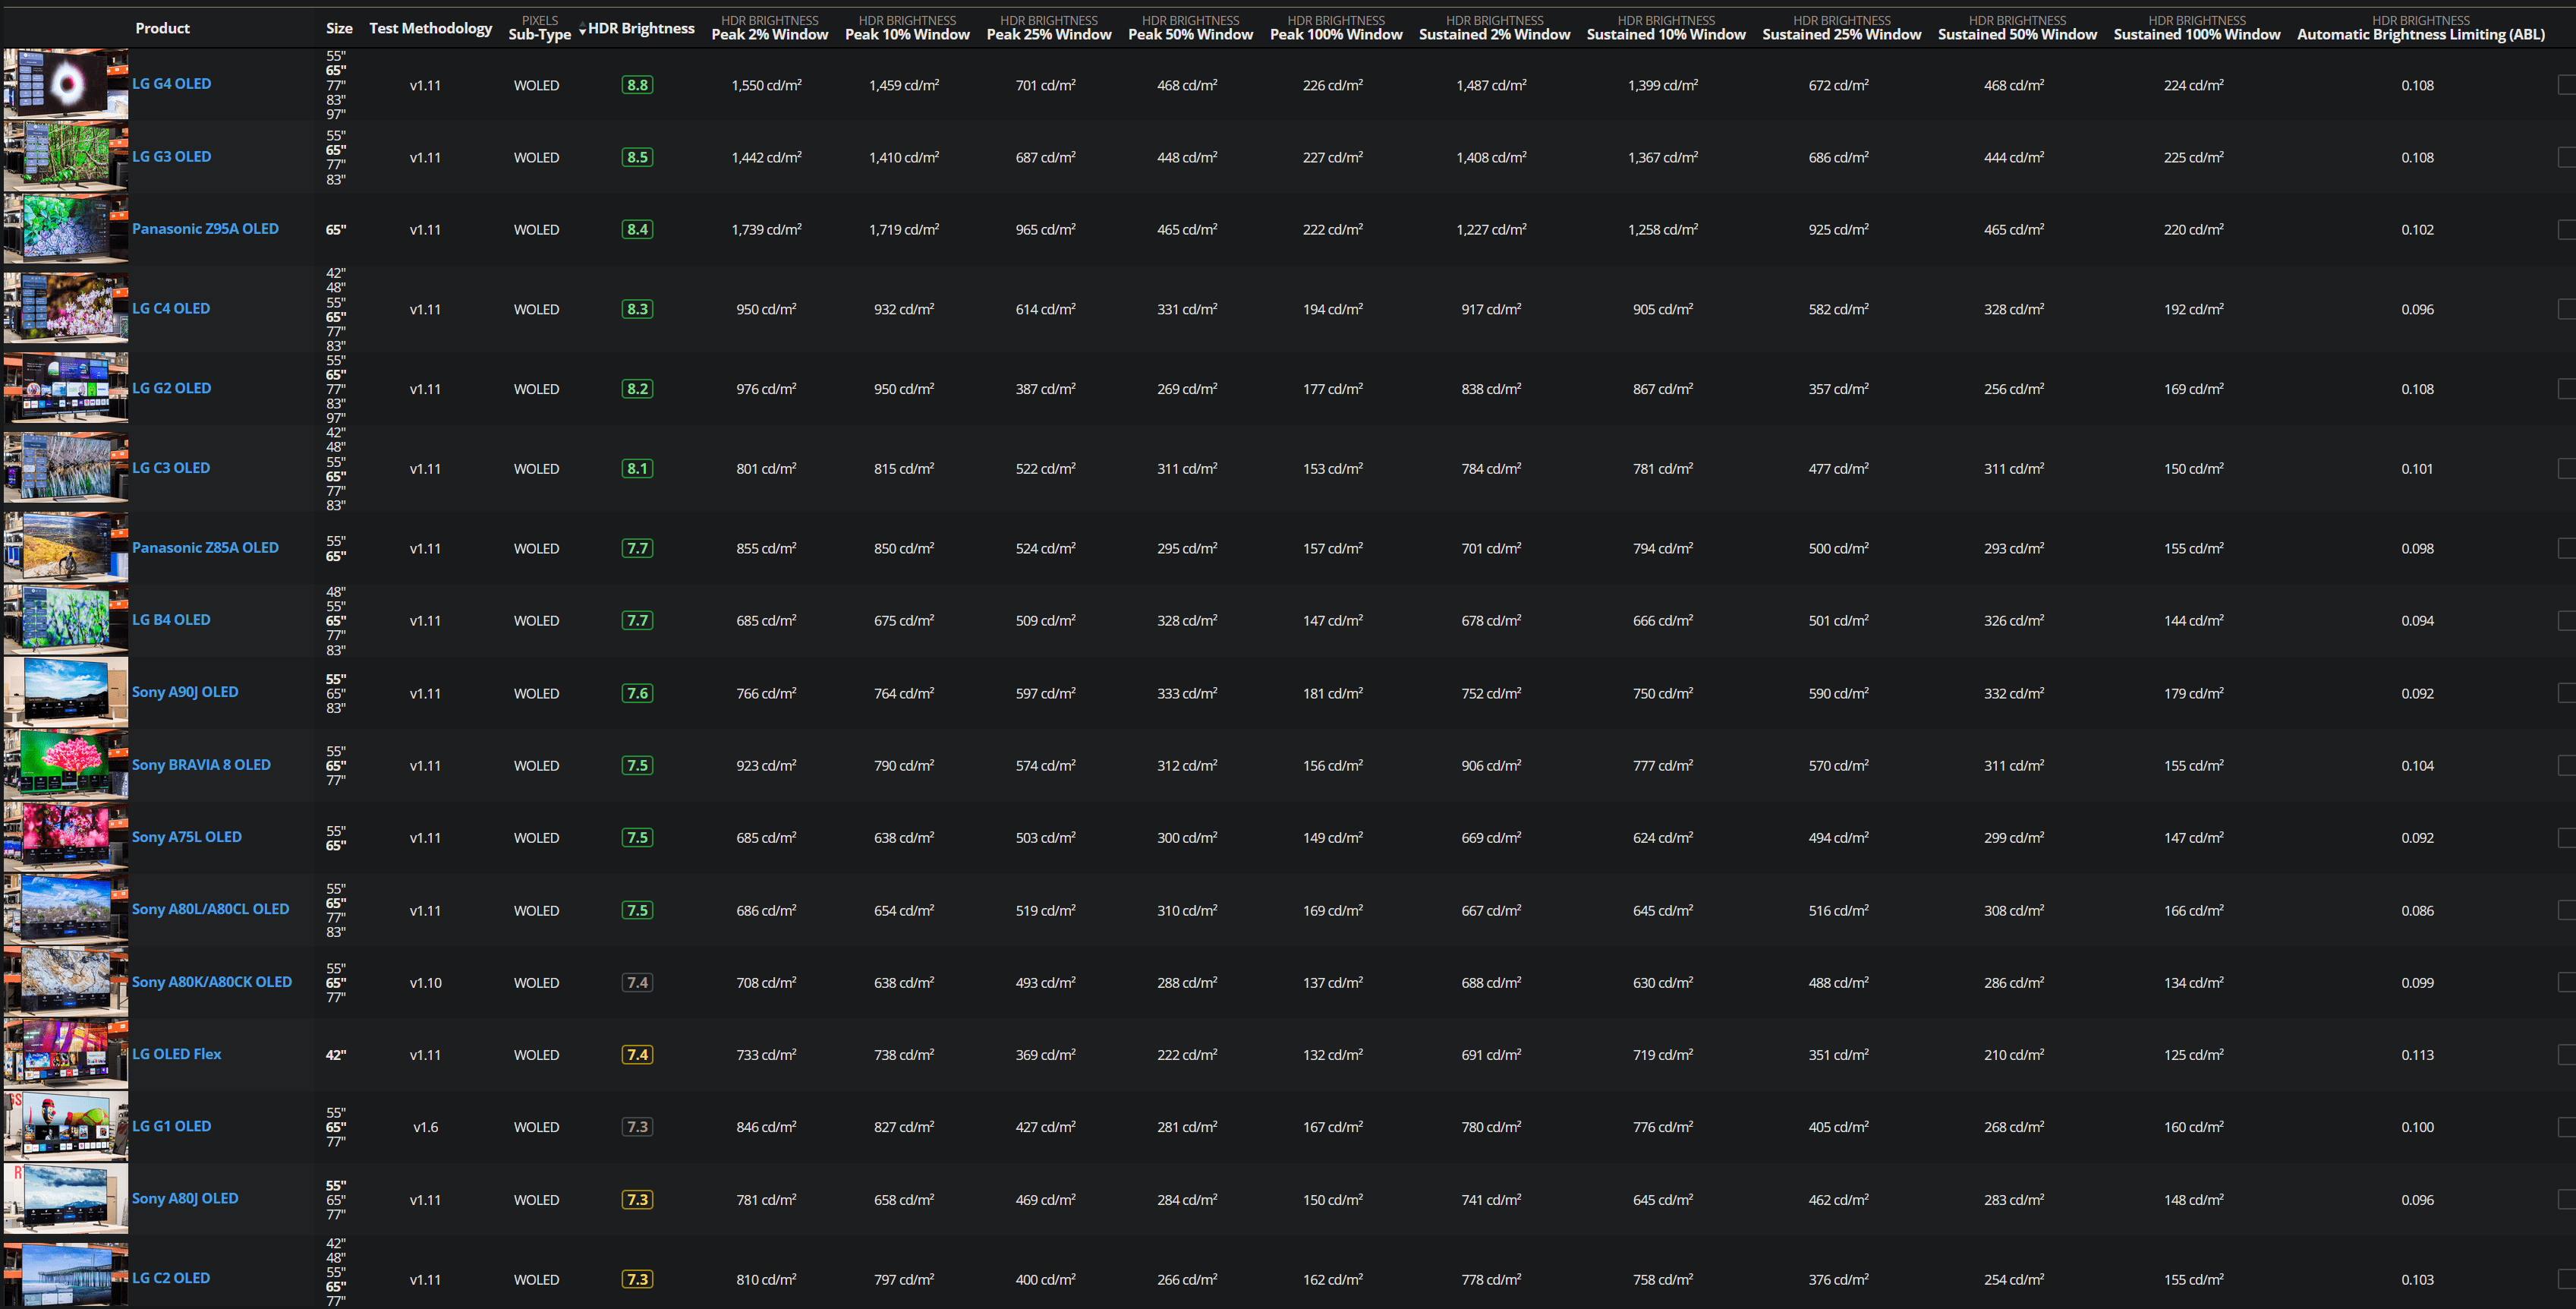Screen dimensions: 2576x1309
Task: Sort by Sustained 100% Window column
Action: (x=2197, y=28)
